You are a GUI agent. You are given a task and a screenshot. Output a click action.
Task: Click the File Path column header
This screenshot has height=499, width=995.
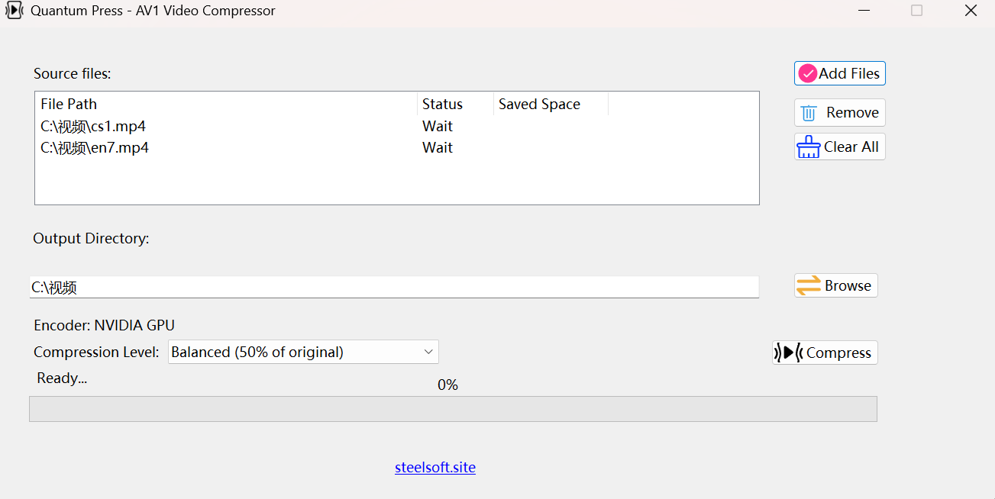coord(68,104)
